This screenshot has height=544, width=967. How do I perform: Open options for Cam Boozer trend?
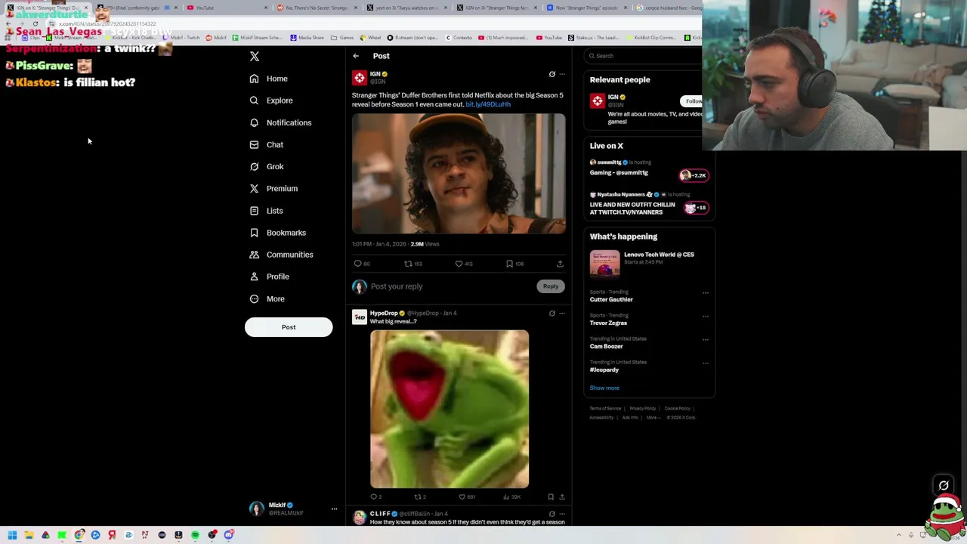click(x=706, y=340)
